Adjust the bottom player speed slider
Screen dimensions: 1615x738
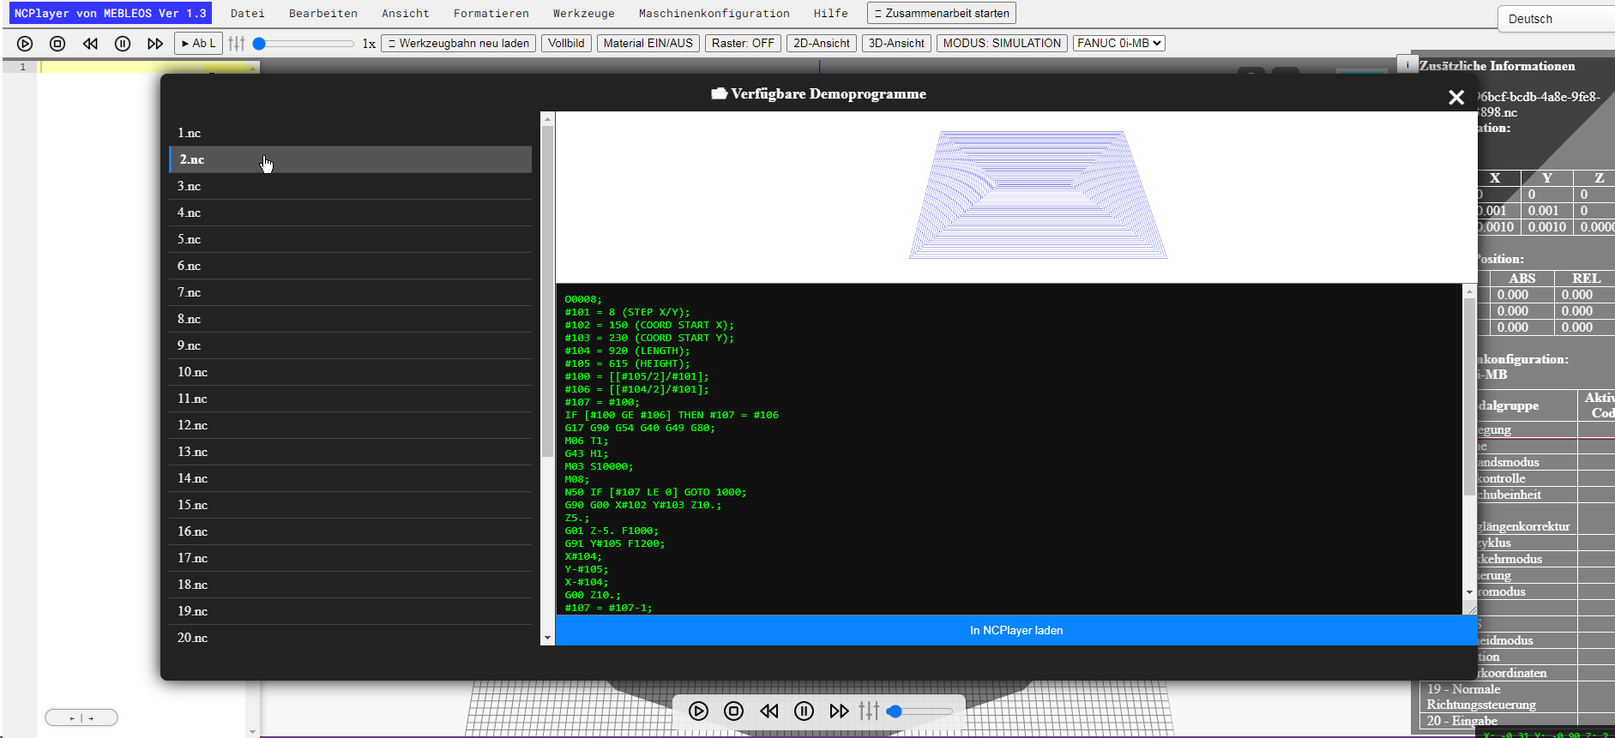coord(920,711)
